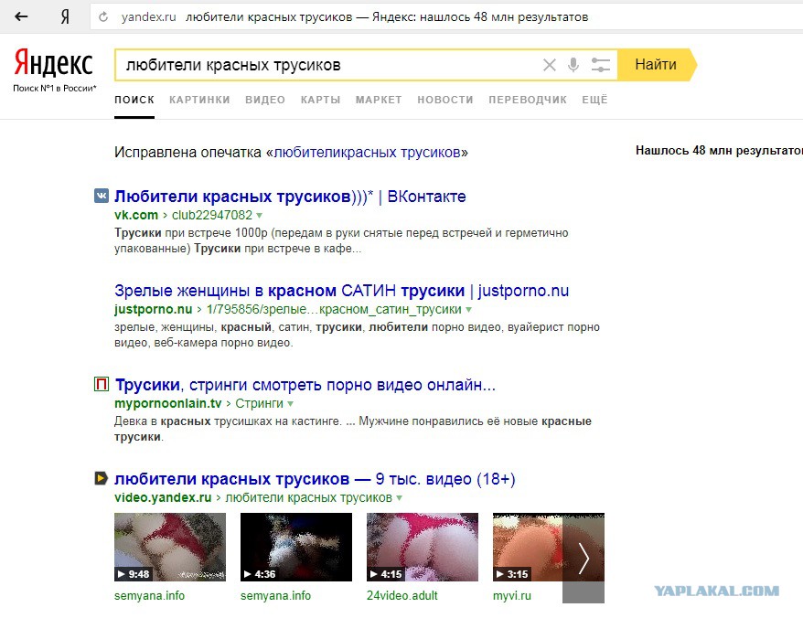
Task: Switch to the Маркет tab
Action: (x=379, y=100)
